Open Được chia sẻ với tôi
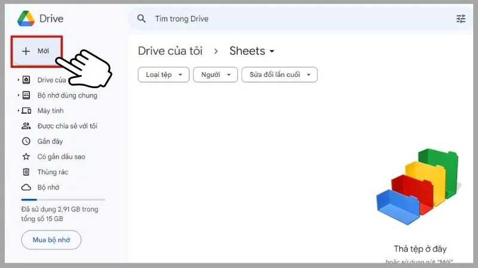The width and height of the screenshot is (478, 268). tap(68, 126)
